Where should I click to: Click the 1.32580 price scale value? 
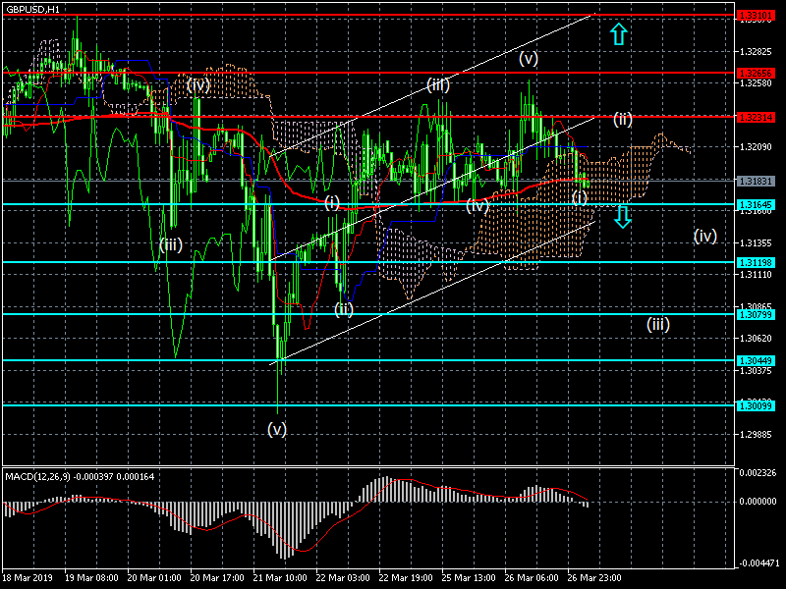click(x=756, y=83)
